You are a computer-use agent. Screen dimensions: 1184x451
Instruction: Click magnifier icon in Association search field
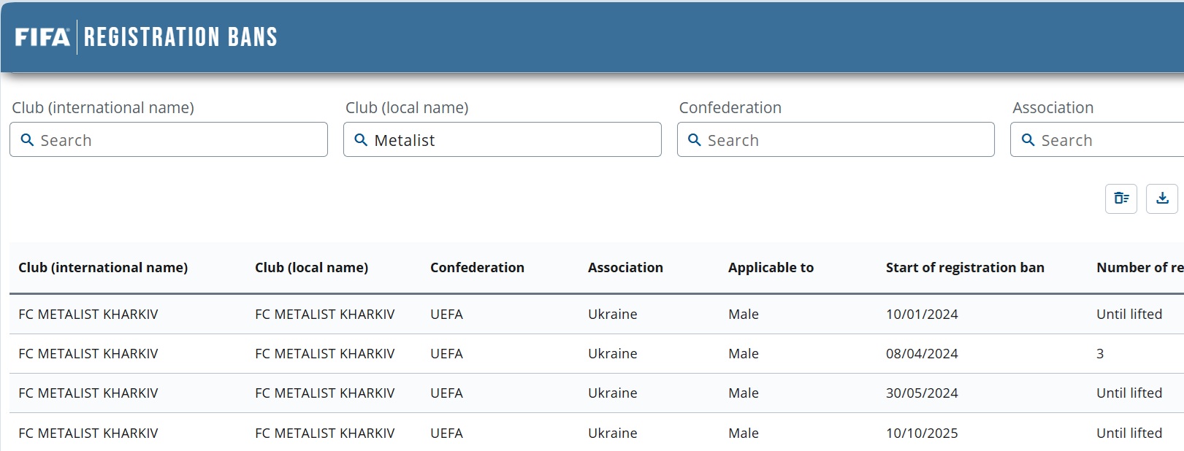click(1028, 140)
